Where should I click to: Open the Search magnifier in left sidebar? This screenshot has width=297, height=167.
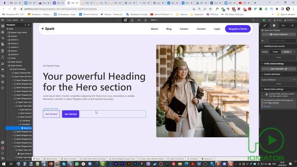click(3, 153)
